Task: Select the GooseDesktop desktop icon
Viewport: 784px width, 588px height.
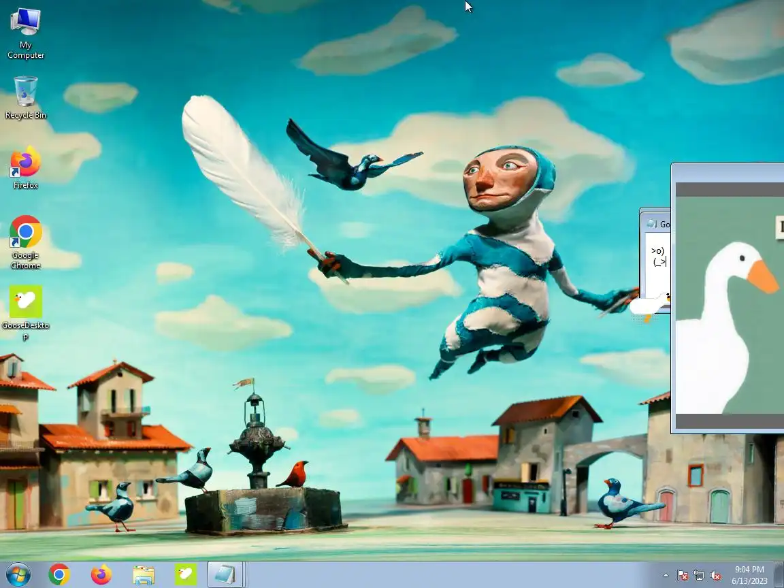Action: pyautogui.click(x=25, y=313)
